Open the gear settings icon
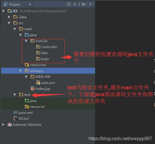The width and height of the screenshot is (155, 144). pos(84,5)
